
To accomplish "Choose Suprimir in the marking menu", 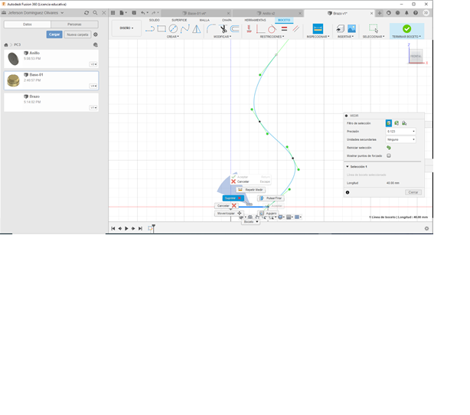I will pyautogui.click(x=233, y=198).
